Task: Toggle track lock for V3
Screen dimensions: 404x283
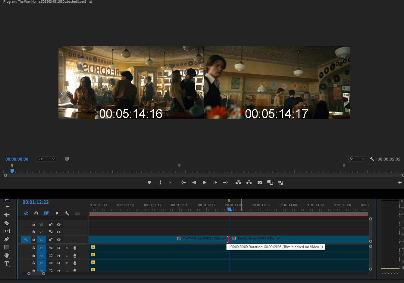Action: (x=34, y=224)
